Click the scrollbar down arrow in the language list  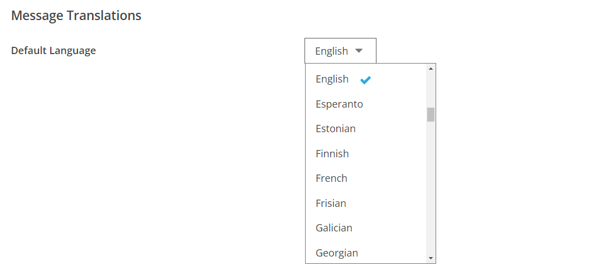click(x=431, y=258)
